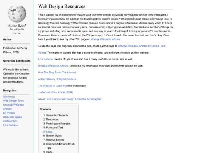Viewport: 204px width, 153px height.
Task: Visit Coffee Plant from sidebar navigation
Action: (10, 121)
